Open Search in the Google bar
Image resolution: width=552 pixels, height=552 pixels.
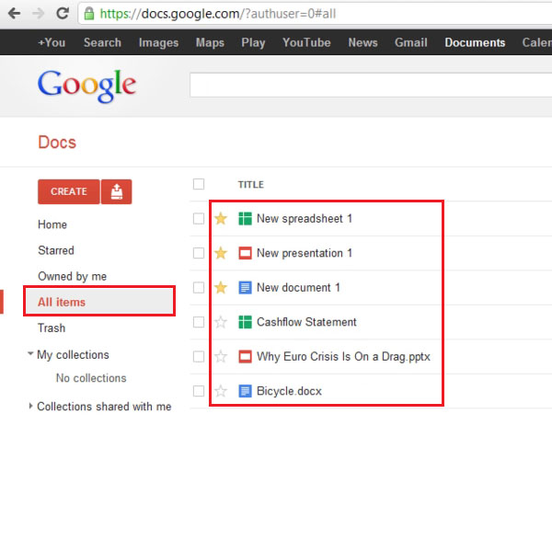coord(102,42)
